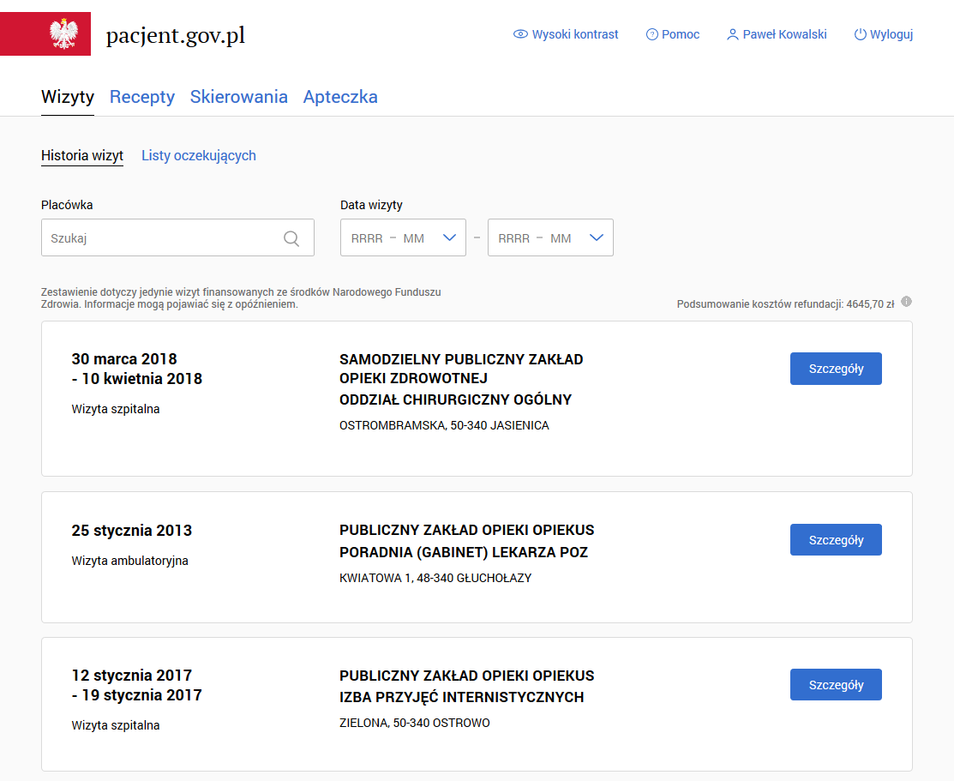The height and width of the screenshot is (781, 954).
Task: Log out using Wyloguj
Action: [x=884, y=35]
